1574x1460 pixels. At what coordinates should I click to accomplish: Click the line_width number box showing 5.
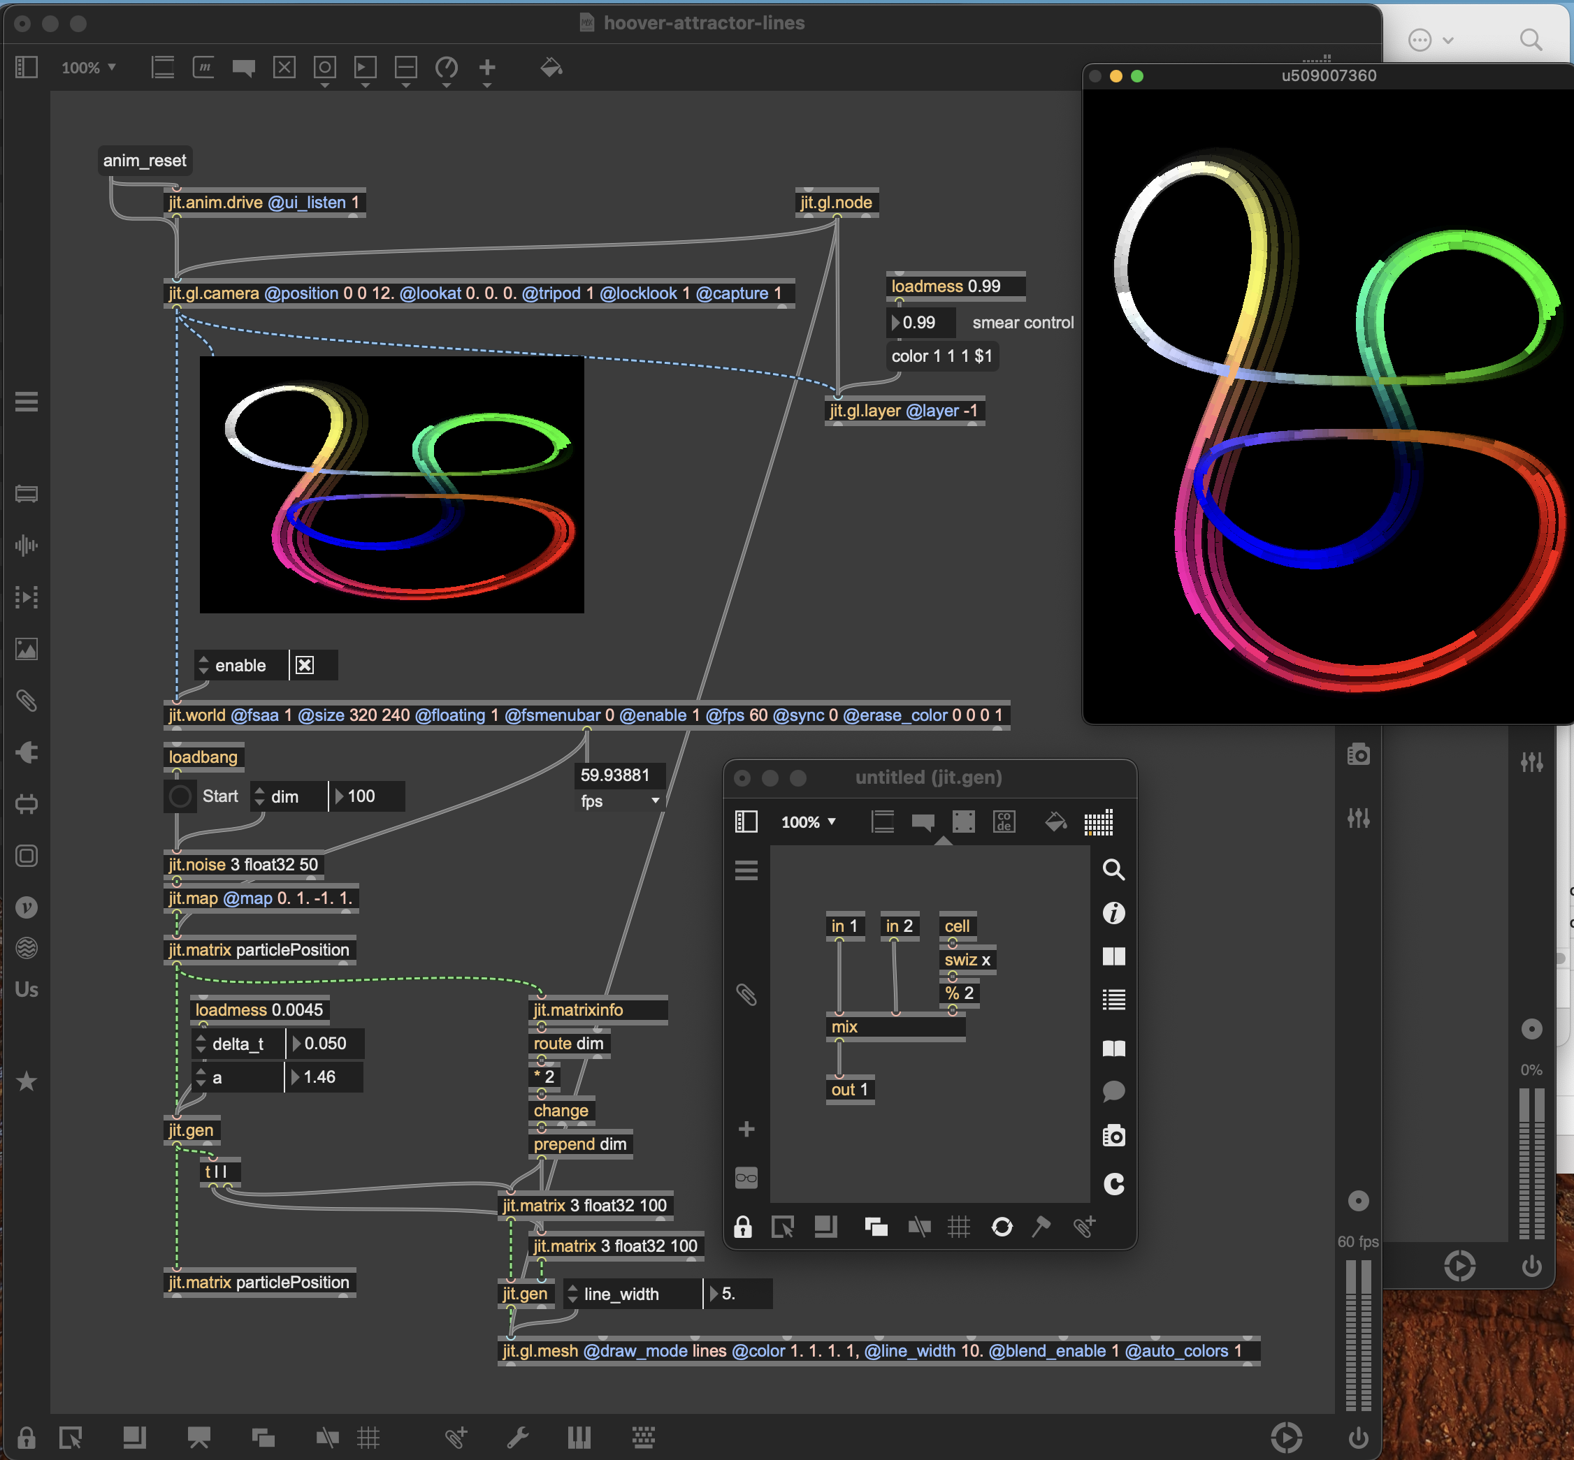pyautogui.click(x=735, y=1294)
